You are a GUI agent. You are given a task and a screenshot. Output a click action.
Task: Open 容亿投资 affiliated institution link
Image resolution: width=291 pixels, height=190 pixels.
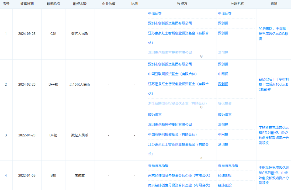click(225, 103)
